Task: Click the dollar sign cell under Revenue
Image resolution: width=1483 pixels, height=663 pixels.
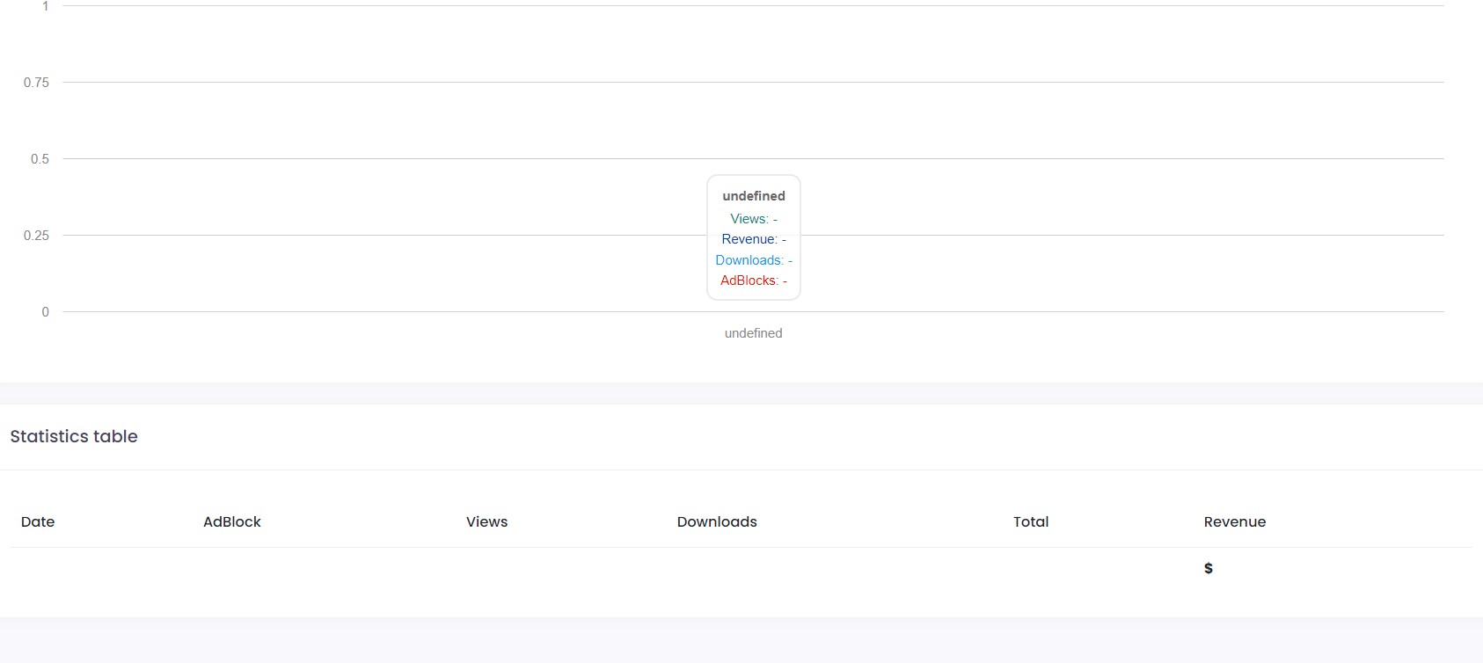Action: (x=1209, y=568)
